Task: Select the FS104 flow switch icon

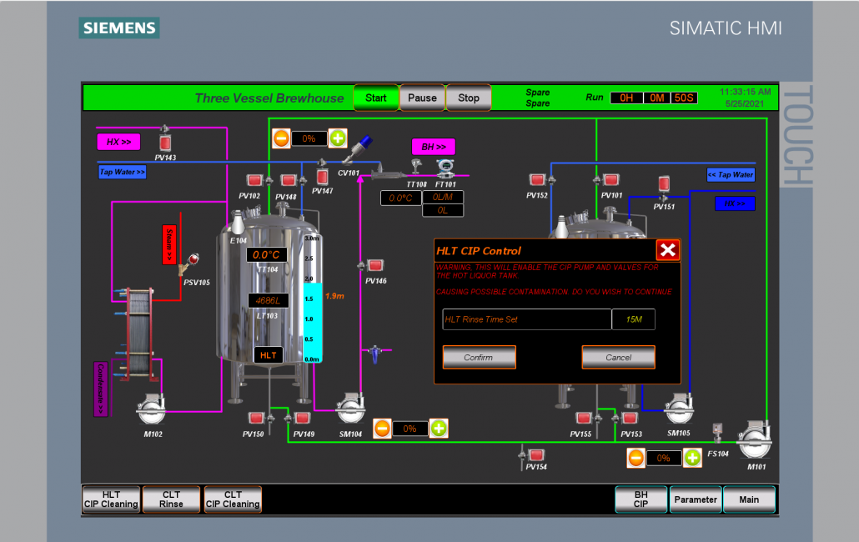Action: (717, 433)
